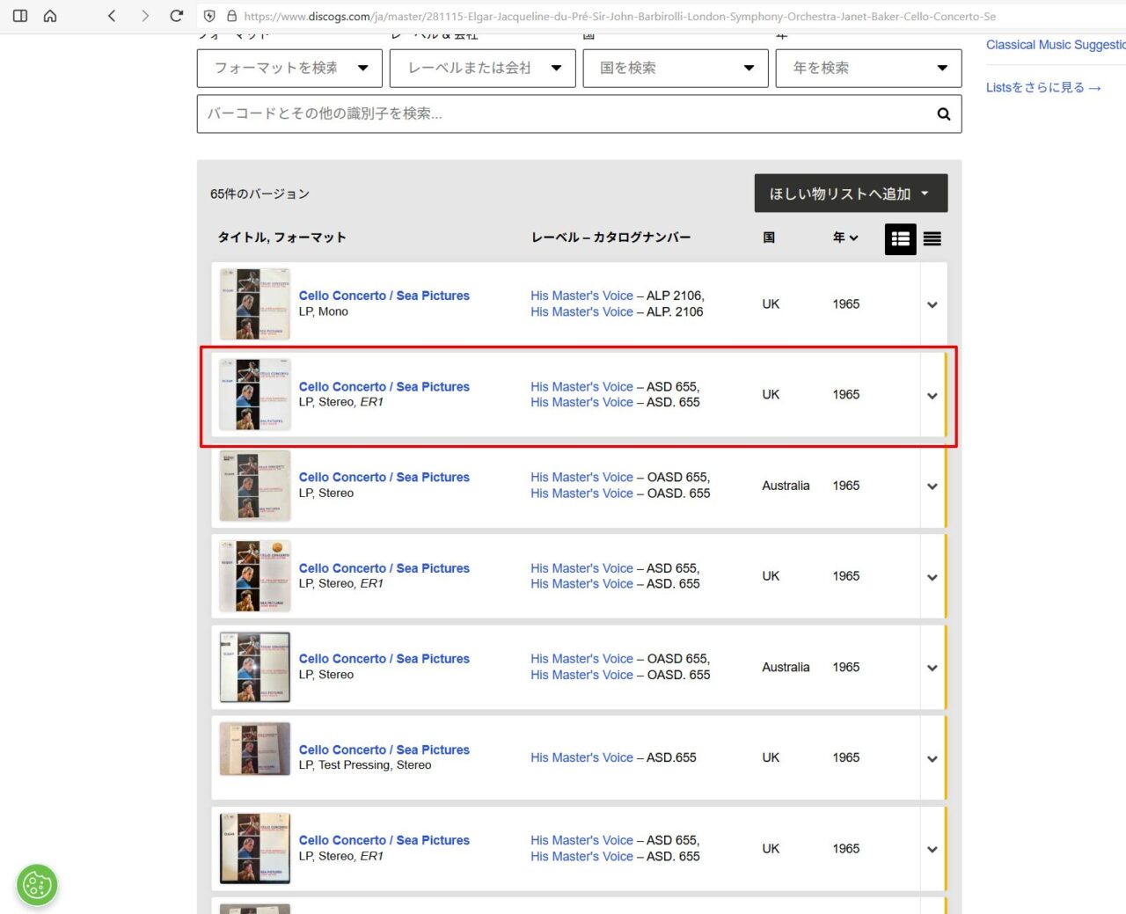Click the browser address bar URL
The width and height of the screenshot is (1126, 914).
[619, 16]
